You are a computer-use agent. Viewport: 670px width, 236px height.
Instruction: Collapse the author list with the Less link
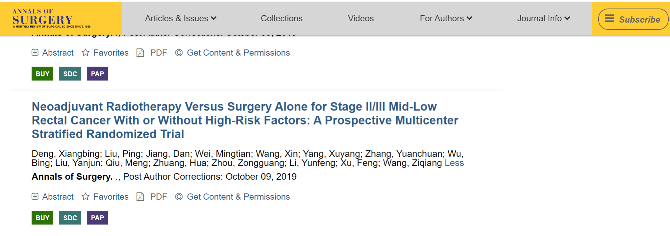(x=454, y=163)
